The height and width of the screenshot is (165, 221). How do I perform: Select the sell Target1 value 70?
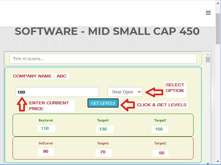coord(103,152)
